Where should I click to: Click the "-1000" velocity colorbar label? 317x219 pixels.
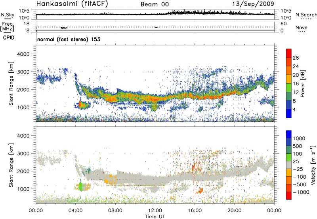coord(301,192)
